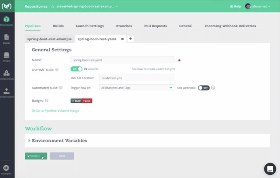Open Images icon in the sidebar
The height and width of the screenshot is (178, 280).
click(x=7, y=56)
